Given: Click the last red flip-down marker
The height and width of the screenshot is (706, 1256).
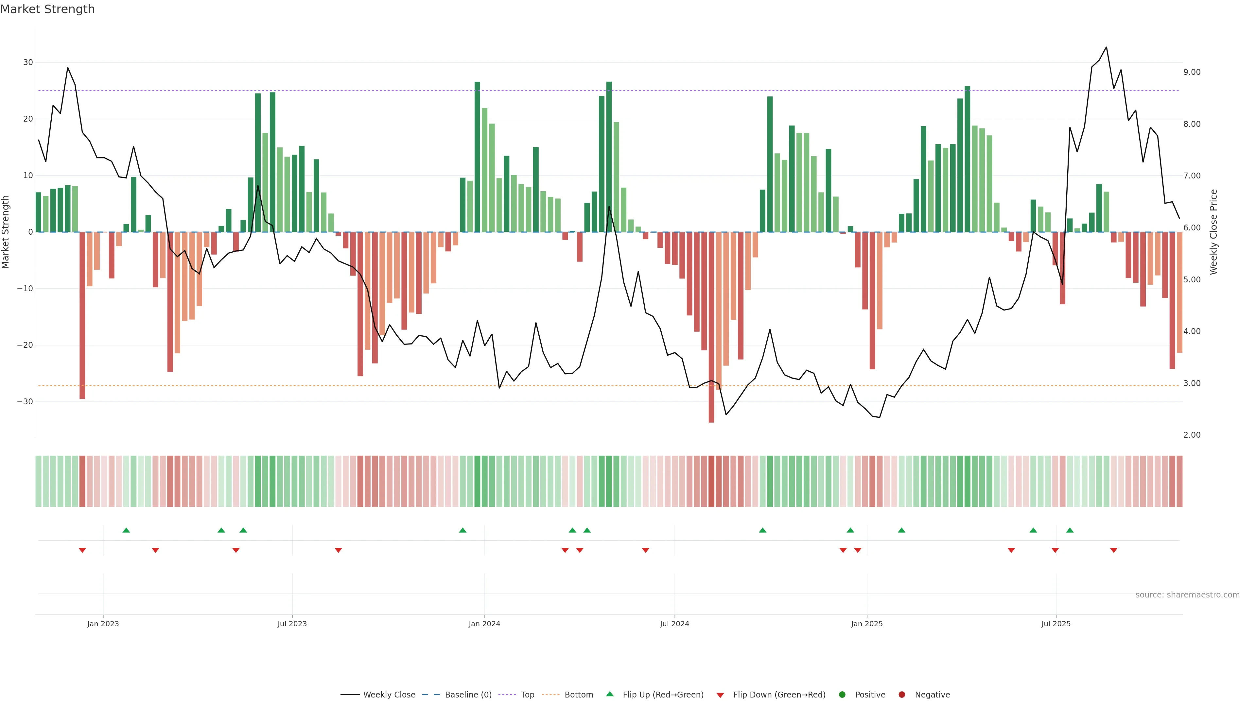Looking at the screenshot, I should click(x=1114, y=550).
